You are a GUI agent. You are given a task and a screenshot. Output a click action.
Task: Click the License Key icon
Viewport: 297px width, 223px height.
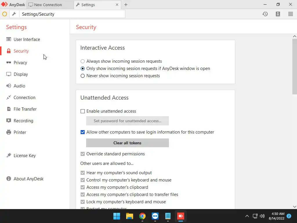(x=9, y=155)
